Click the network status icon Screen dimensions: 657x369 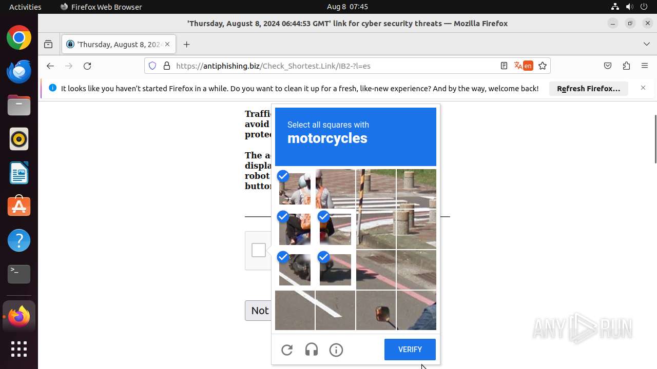coord(615,7)
